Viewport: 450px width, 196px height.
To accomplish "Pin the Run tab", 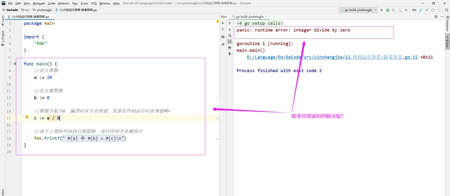I will (223, 44).
